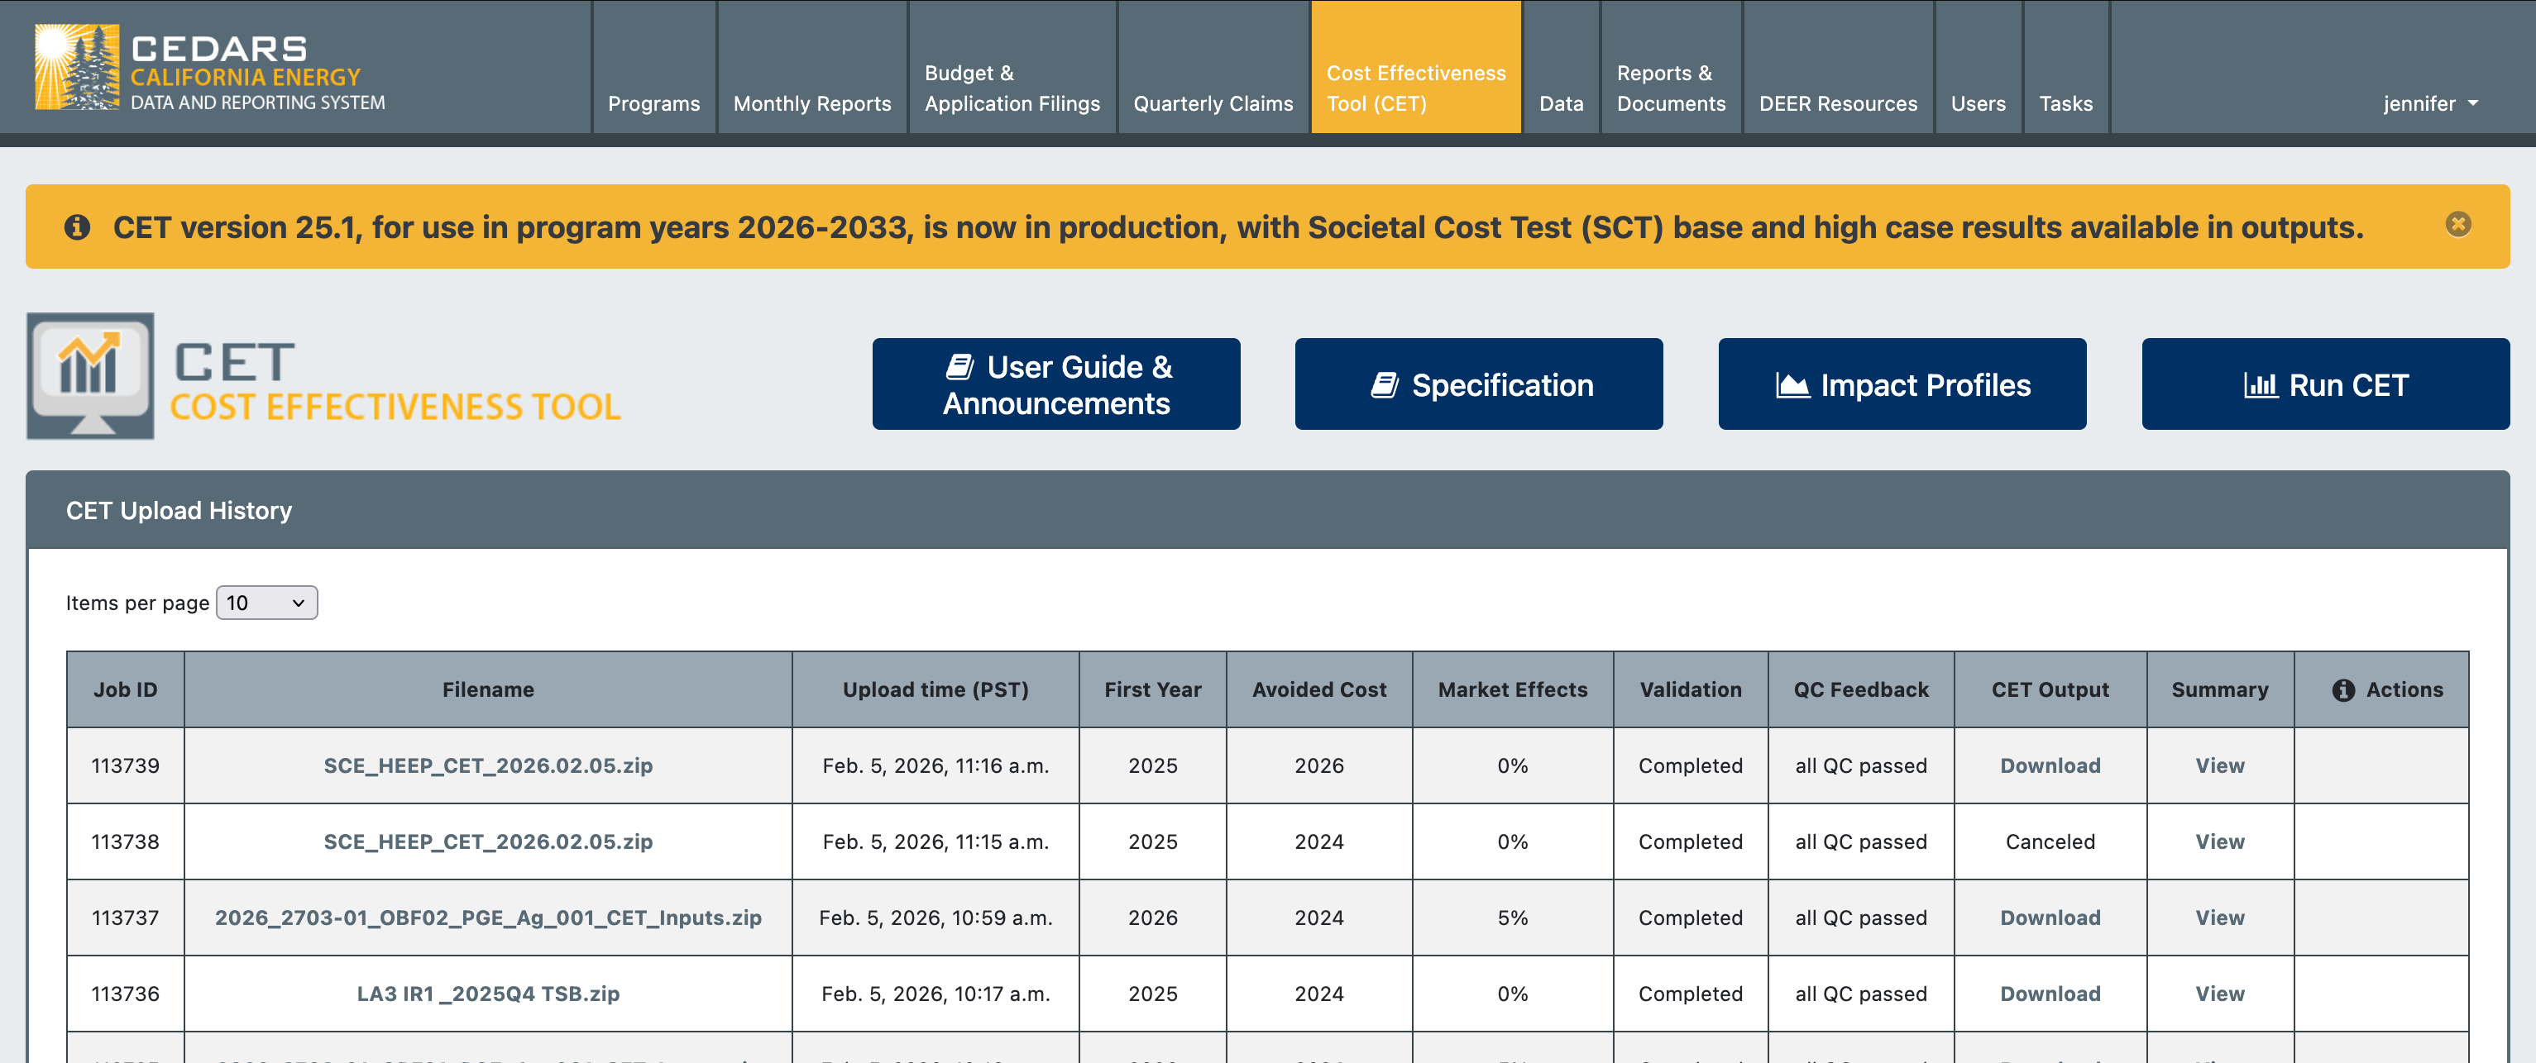Click the book icon on Specification button
The height and width of the screenshot is (1063, 2536).
pyautogui.click(x=1384, y=385)
